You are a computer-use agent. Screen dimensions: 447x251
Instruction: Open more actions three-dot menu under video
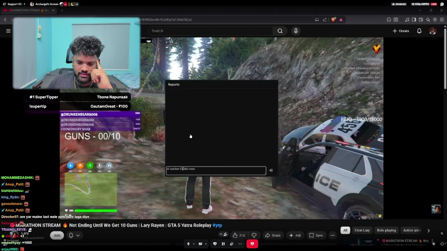332,235
